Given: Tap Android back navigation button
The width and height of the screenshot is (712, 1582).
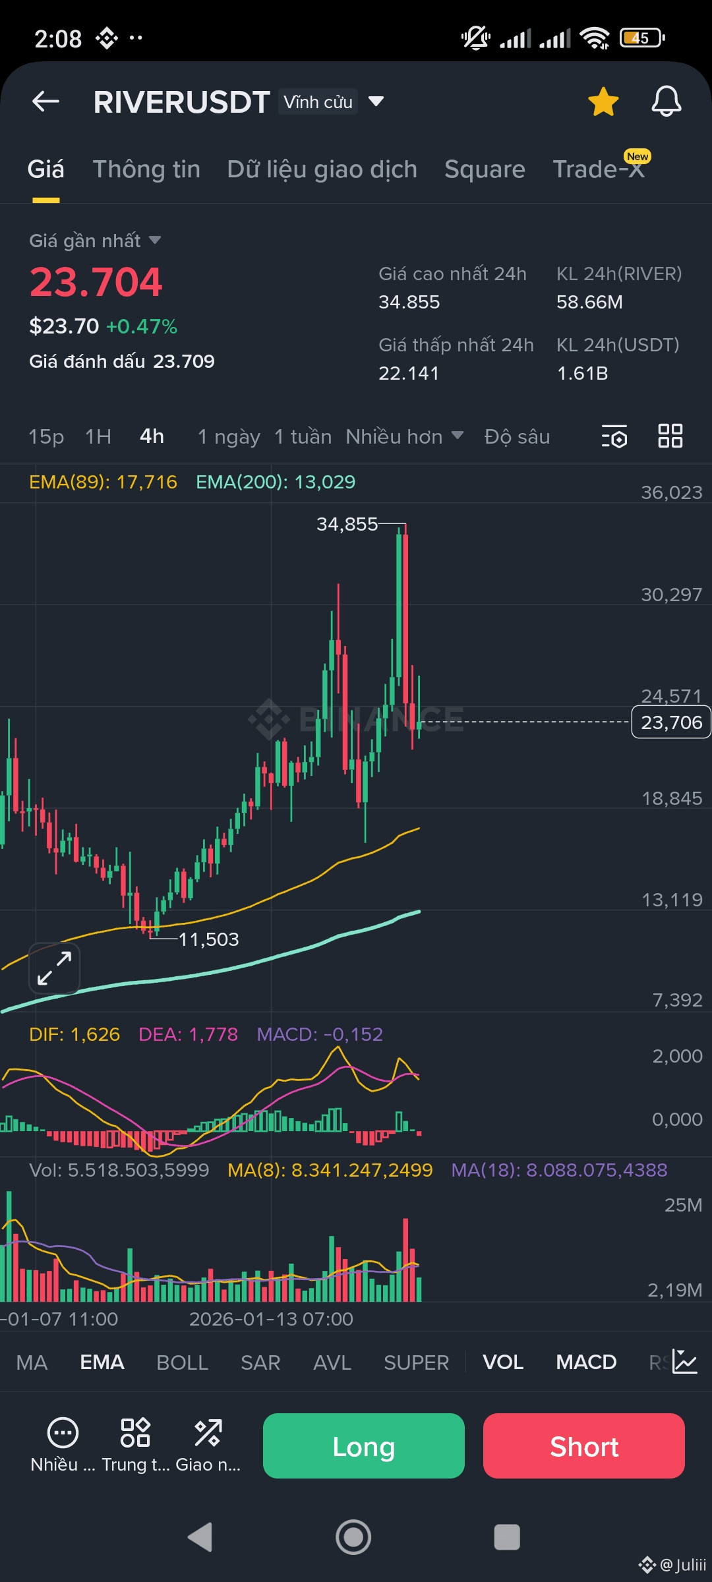Looking at the screenshot, I should coord(200,1537).
